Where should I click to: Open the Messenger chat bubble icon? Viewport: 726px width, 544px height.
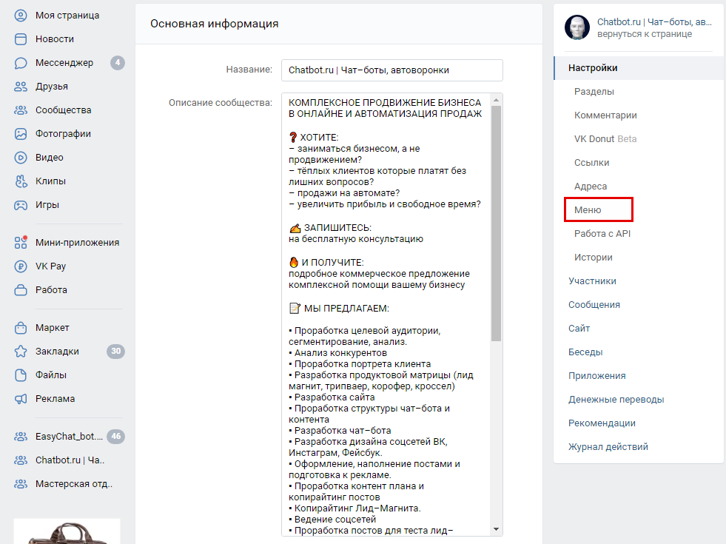(x=21, y=62)
